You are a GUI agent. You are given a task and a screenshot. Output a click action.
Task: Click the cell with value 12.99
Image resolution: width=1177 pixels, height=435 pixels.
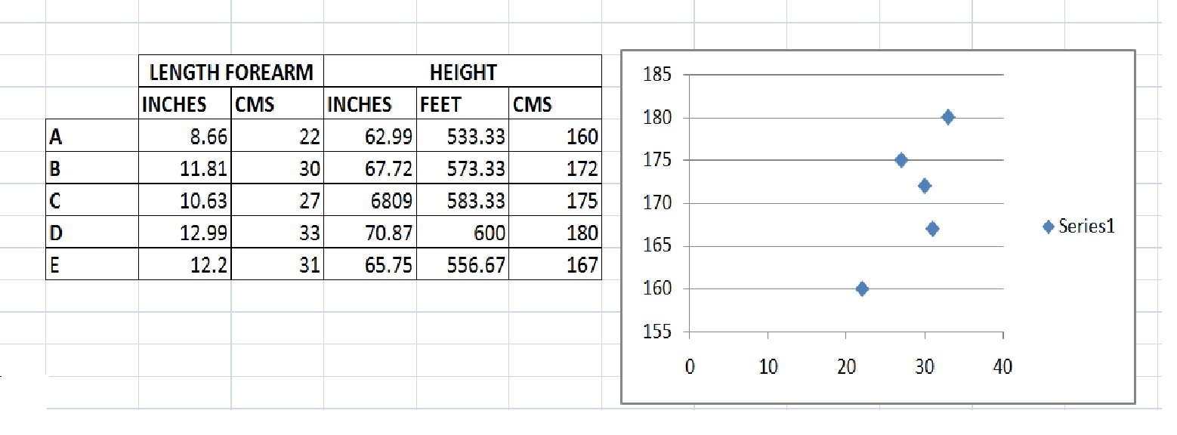(x=185, y=233)
